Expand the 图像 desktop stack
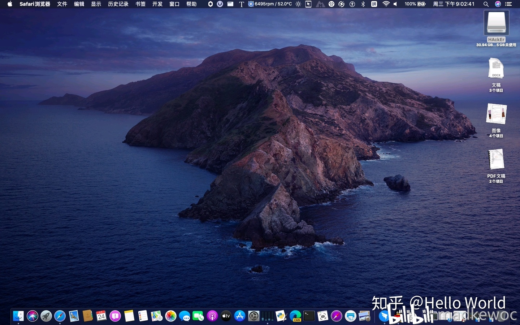 [x=496, y=114]
